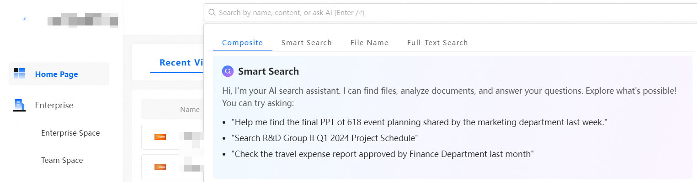697x182 pixels.
Task: Select the Full-Text Search tab
Action: (437, 43)
